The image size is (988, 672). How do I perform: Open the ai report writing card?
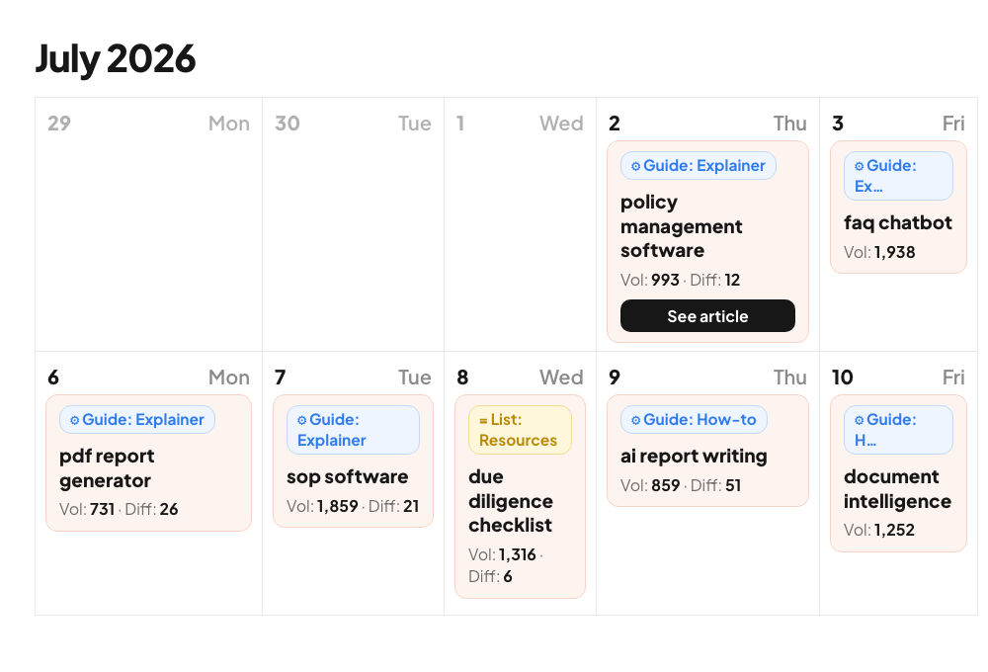[x=707, y=451]
